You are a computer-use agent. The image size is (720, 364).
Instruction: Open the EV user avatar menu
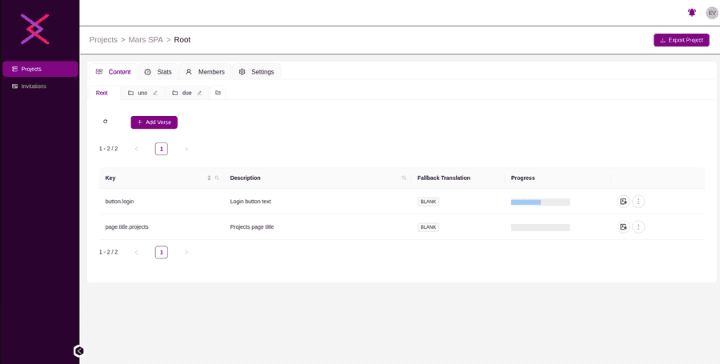tap(711, 13)
